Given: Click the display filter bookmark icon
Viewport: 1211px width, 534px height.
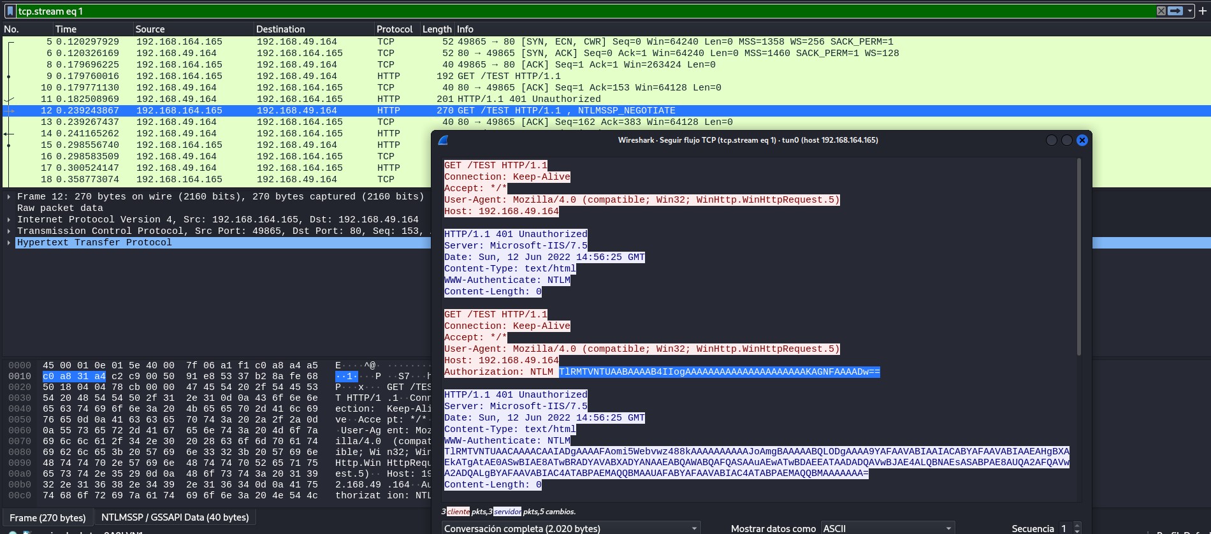Looking at the screenshot, I should pyautogui.click(x=10, y=11).
